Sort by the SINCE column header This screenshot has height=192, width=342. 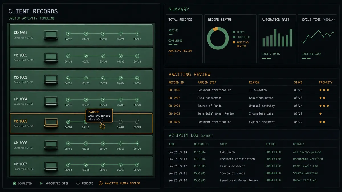[x=298, y=82]
